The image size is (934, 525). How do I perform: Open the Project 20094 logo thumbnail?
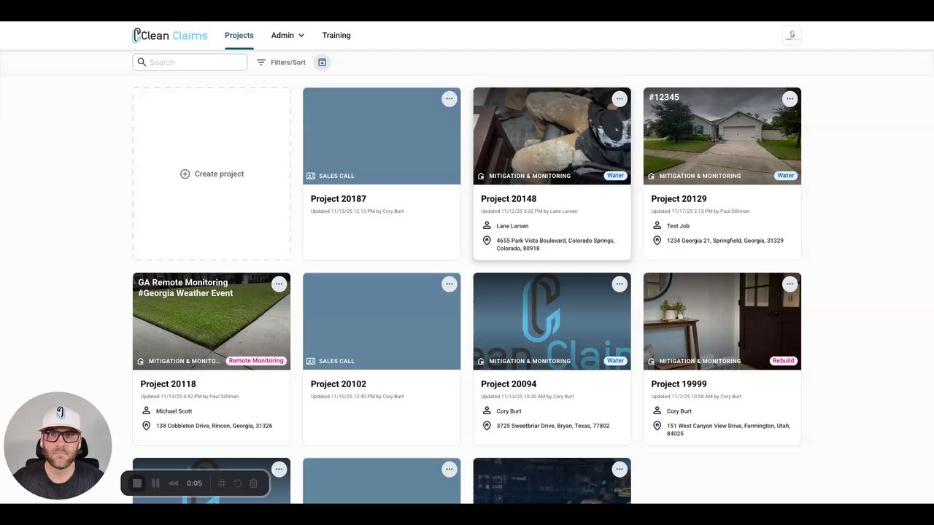point(552,321)
